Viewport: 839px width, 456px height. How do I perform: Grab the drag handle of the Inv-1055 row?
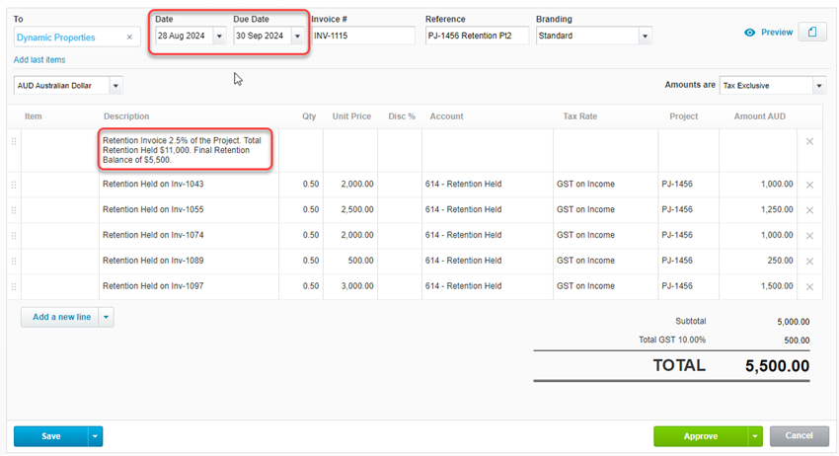(x=14, y=210)
